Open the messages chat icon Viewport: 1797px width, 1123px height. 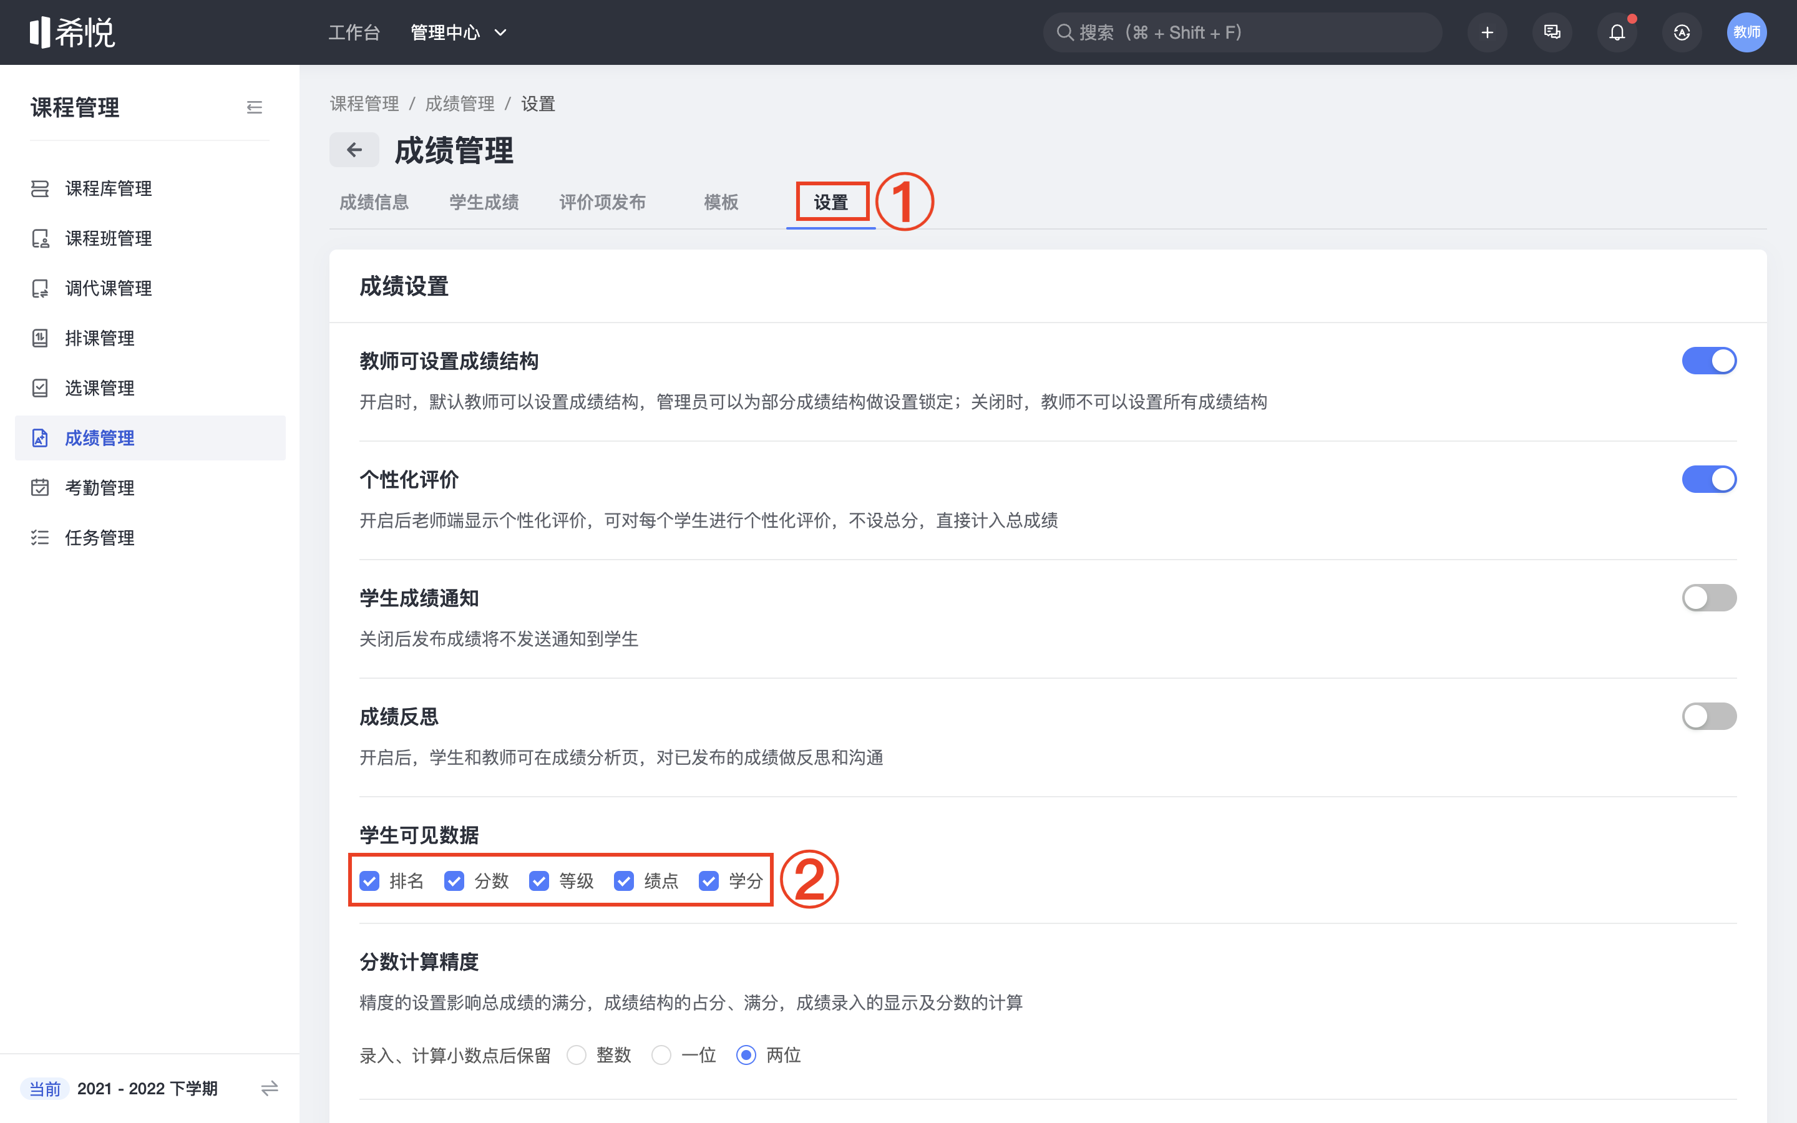point(1552,32)
